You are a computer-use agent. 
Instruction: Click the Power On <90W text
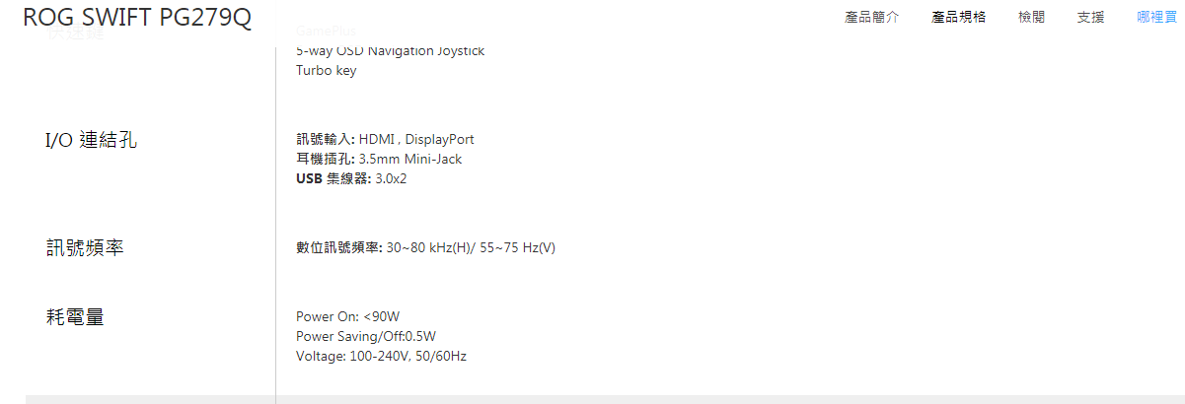pos(347,317)
